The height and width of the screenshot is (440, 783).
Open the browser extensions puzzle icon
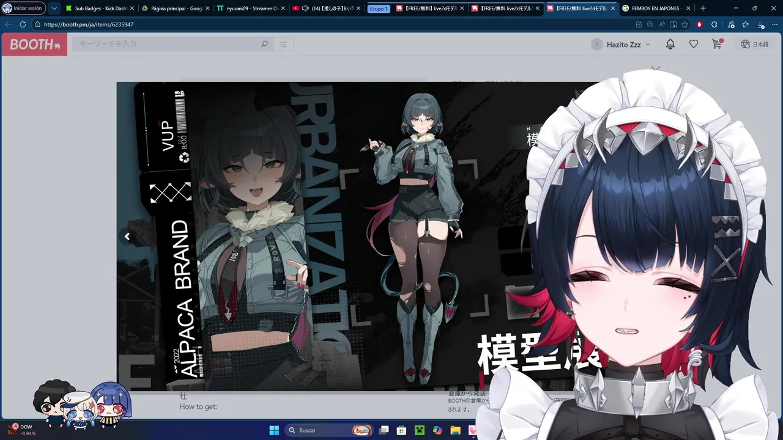coord(714,24)
